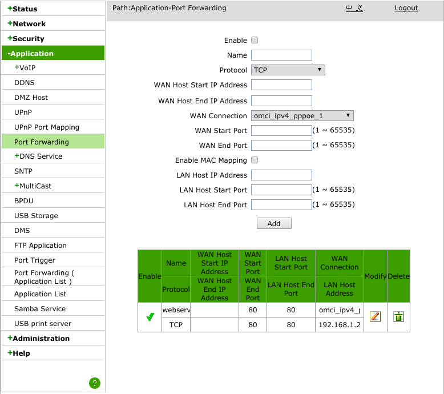Click LAN Host IP Address field

coord(281,175)
